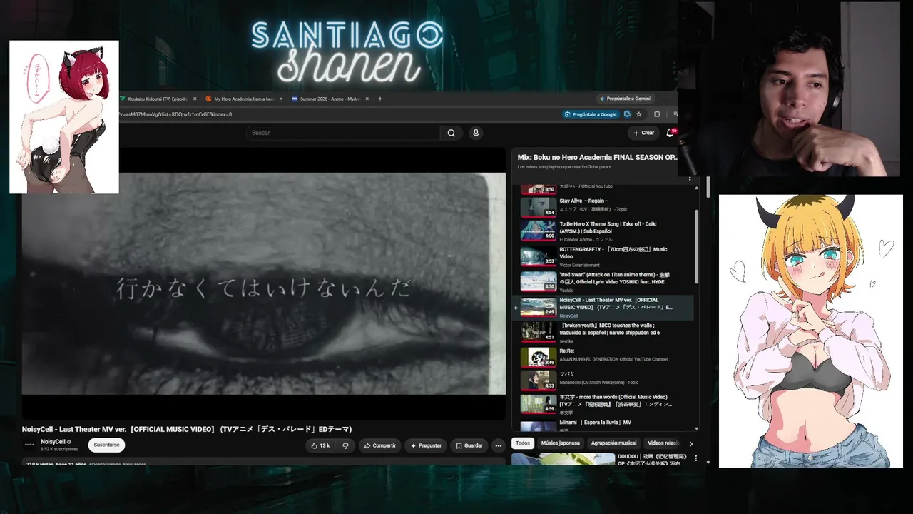Viewport: 913px width, 514px height.
Task: Open the DOUDOU recommended video thumbnail
Action: coord(563,459)
